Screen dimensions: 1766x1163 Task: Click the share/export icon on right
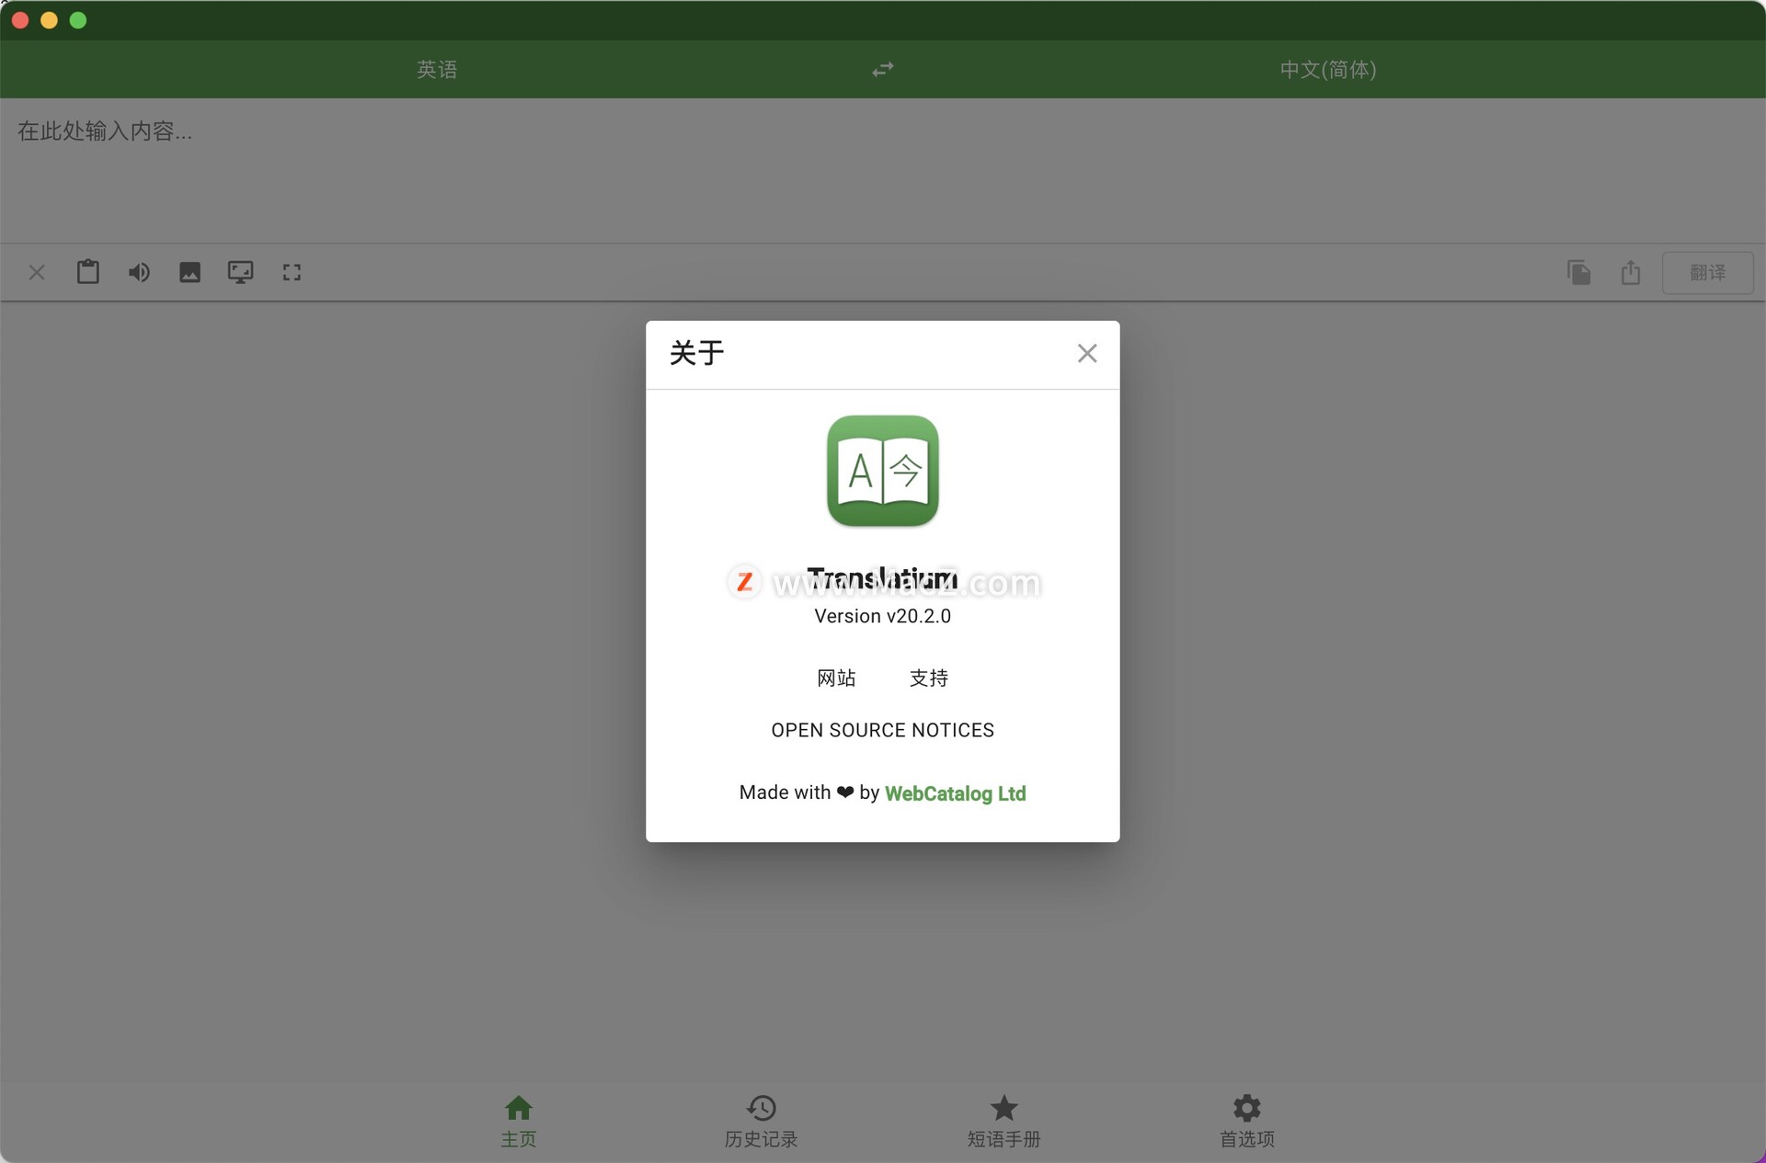click(x=1630, y=271)
